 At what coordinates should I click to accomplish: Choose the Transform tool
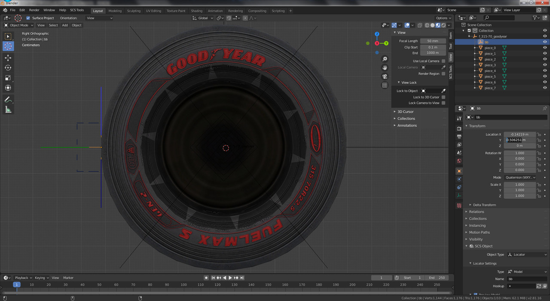(x=8, y=88)
